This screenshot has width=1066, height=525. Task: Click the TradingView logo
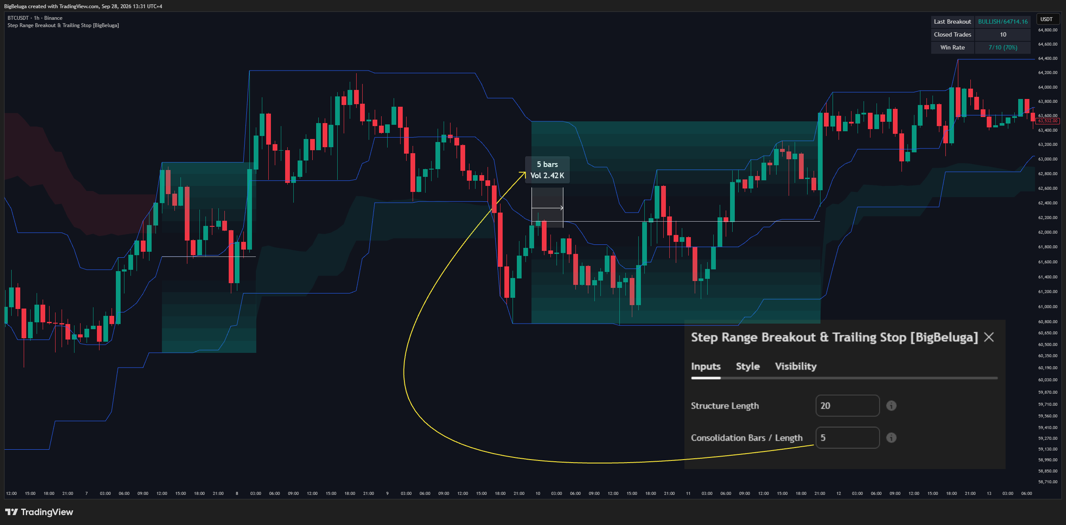click(39, 512)
